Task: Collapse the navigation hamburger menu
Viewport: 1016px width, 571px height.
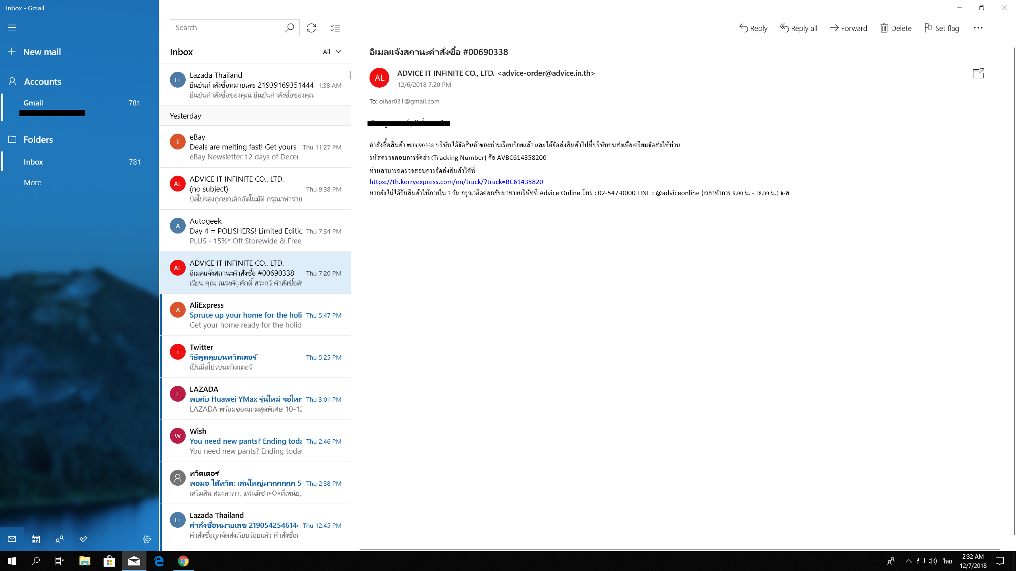Action: pos(12,28)
